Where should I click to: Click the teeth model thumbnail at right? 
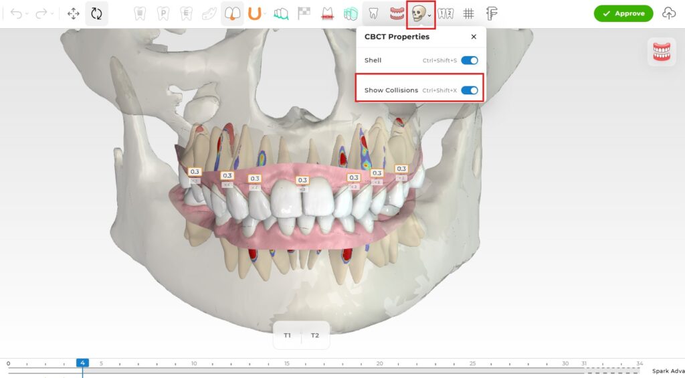coord(661,52)
